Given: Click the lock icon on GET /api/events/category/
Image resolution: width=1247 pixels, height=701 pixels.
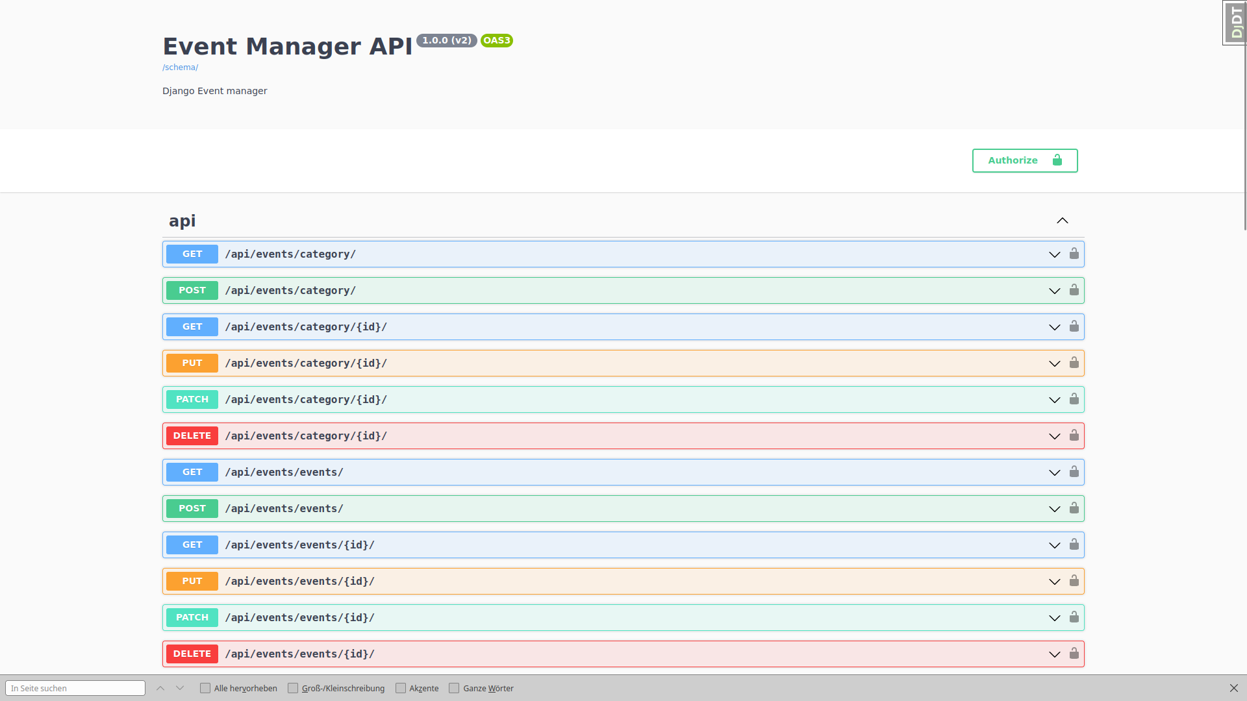Looking at the screenshot, I should click(x=1075, y=254).
